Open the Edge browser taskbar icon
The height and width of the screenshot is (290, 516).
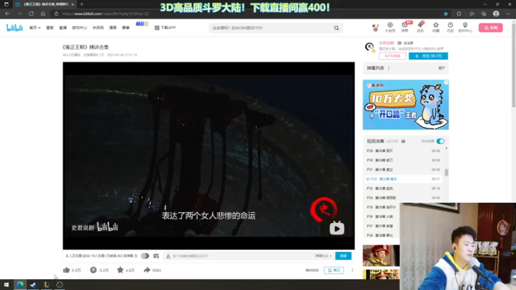[20, 285]
